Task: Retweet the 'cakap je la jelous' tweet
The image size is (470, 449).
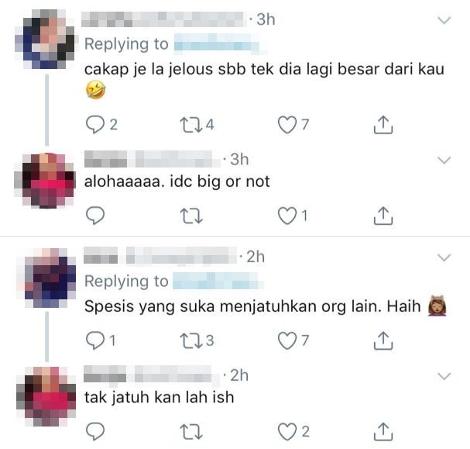Action: [x=190, y=125]
